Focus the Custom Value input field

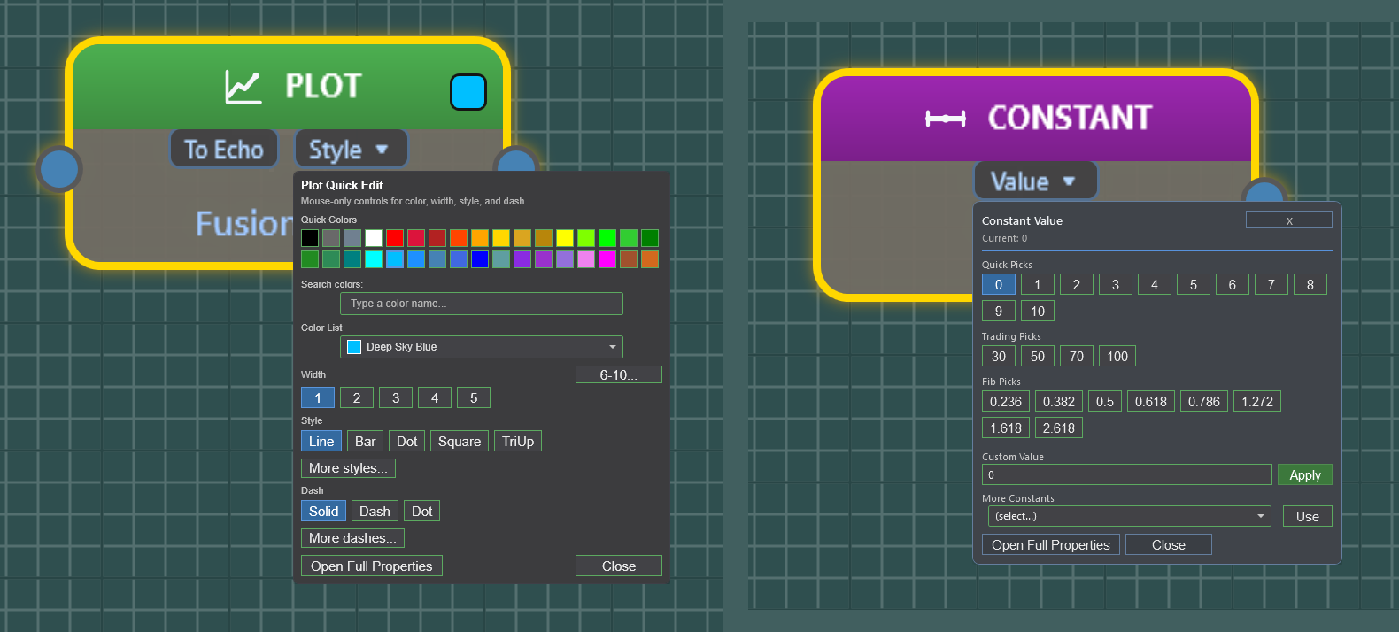[1127, 475]
